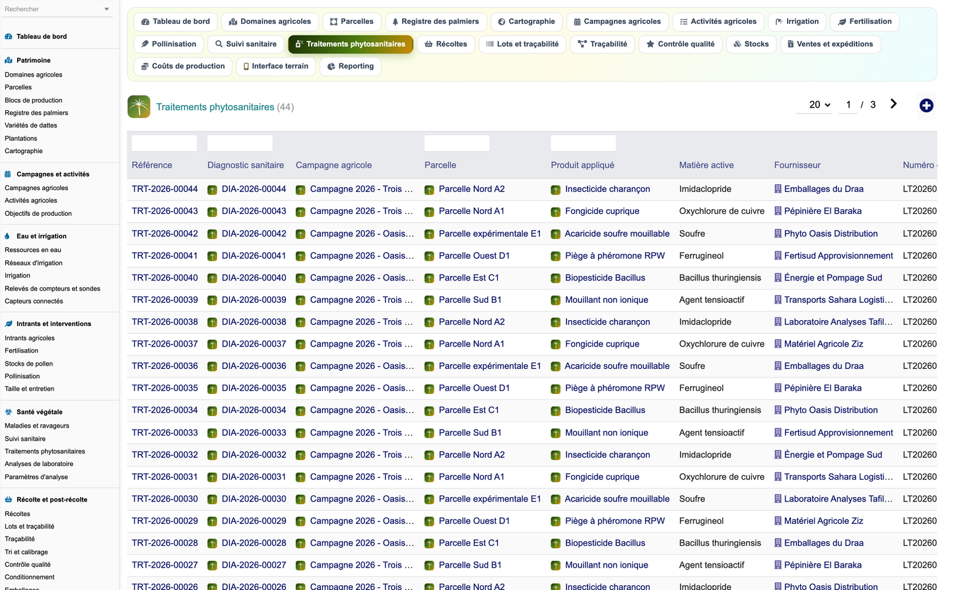This screenshot has height=590, width=954.
Task: Click the Diagnostic sanitaire filter field
Action: tap(240, 143)
